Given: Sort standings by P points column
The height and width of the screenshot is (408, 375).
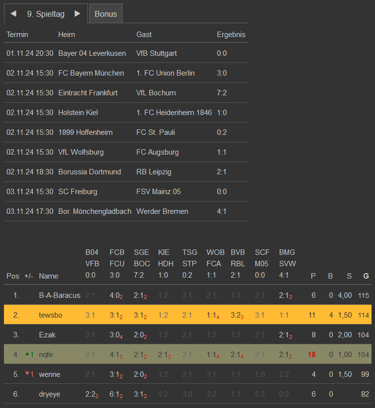Looking at the screenshot, I should point(313,276).
